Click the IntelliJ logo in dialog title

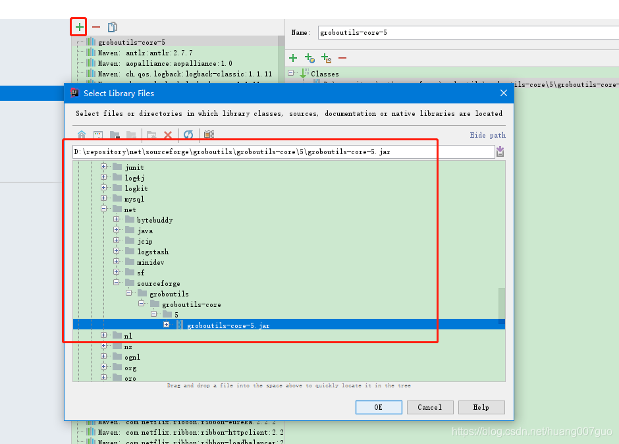[74, 93]
